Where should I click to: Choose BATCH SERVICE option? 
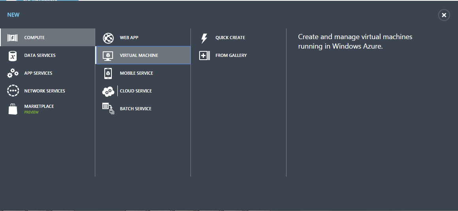tap(136, 109)
